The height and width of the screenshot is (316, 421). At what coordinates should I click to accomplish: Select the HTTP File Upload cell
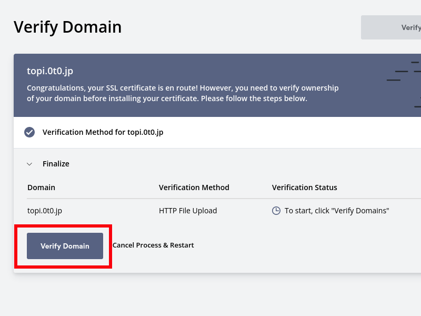(x=188, y=211)
